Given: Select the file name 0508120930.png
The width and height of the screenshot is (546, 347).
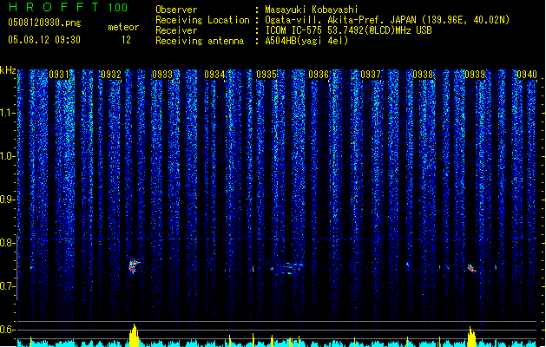Looking at the screenshot, I should tap(44, 23).
